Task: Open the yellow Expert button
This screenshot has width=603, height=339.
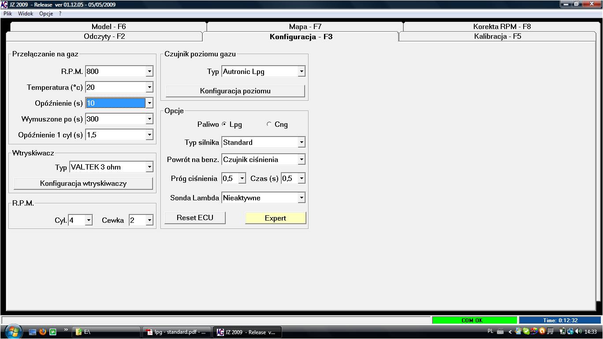Action: coord(275,218)
